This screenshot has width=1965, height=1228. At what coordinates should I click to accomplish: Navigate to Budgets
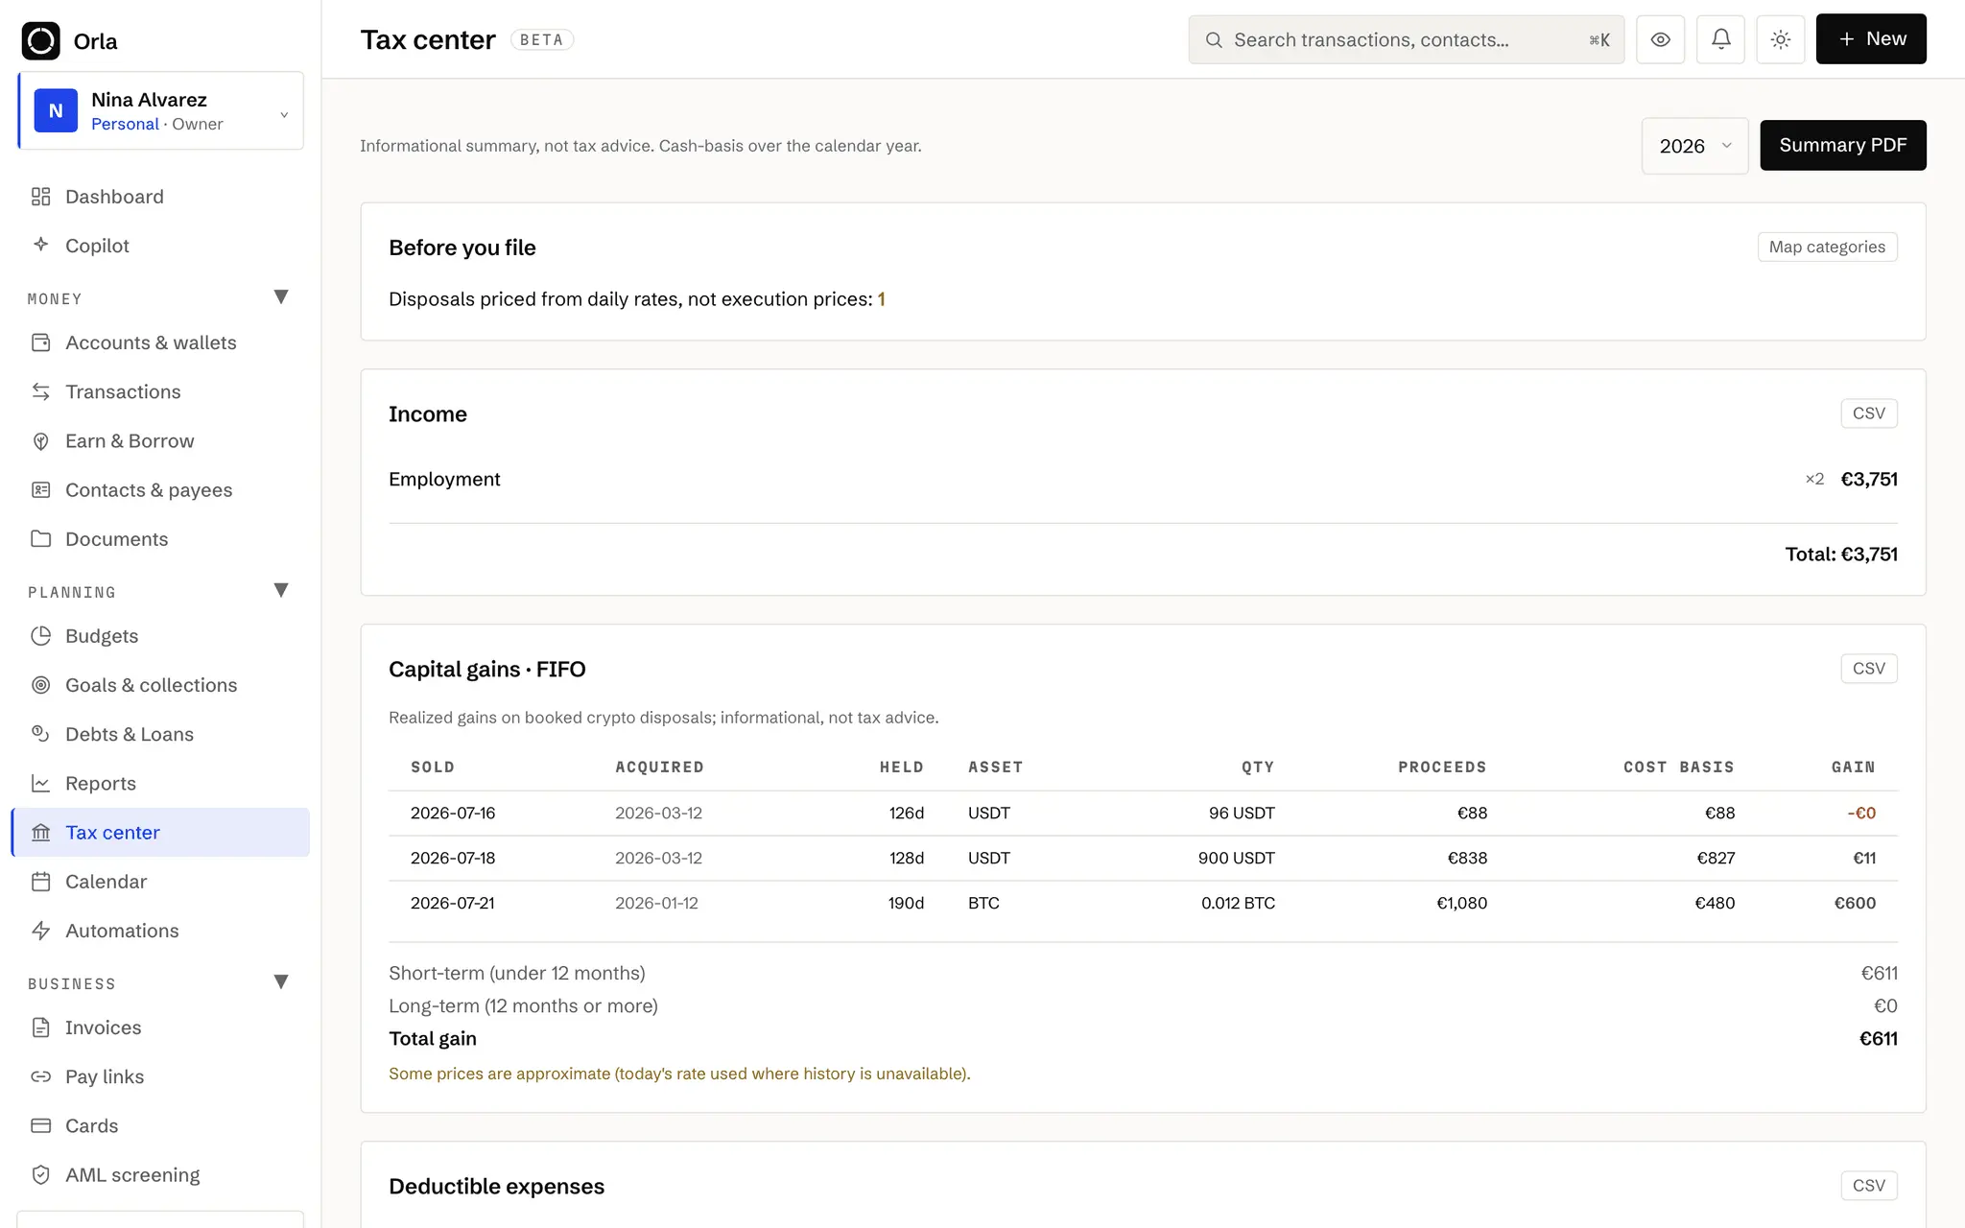point(160,635)
